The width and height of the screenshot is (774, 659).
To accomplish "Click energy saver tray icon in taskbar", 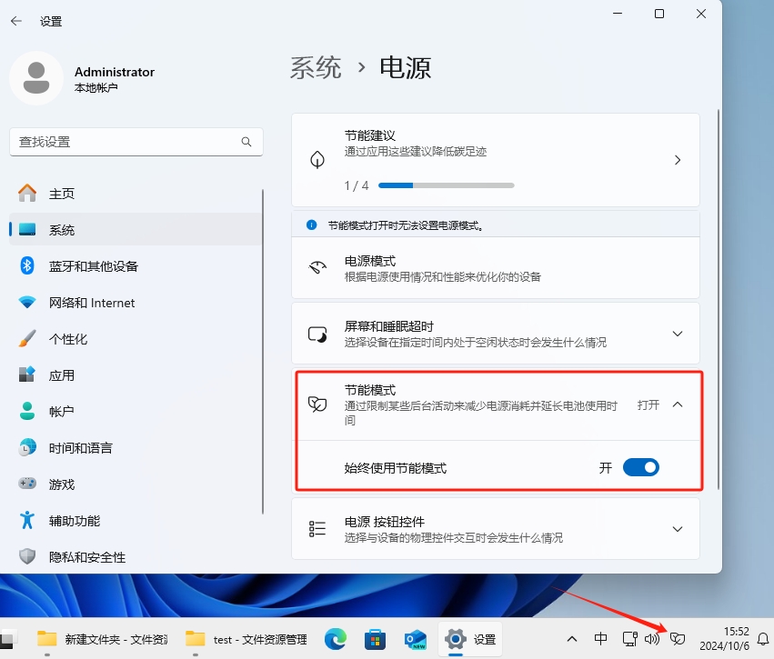I will 678,639.
